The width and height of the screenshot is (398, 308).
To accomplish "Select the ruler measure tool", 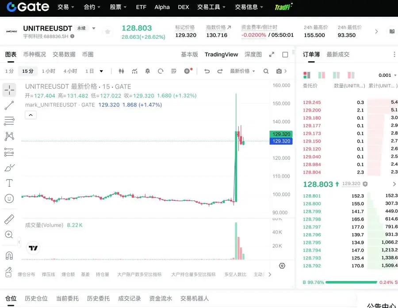I will [9, 219].
